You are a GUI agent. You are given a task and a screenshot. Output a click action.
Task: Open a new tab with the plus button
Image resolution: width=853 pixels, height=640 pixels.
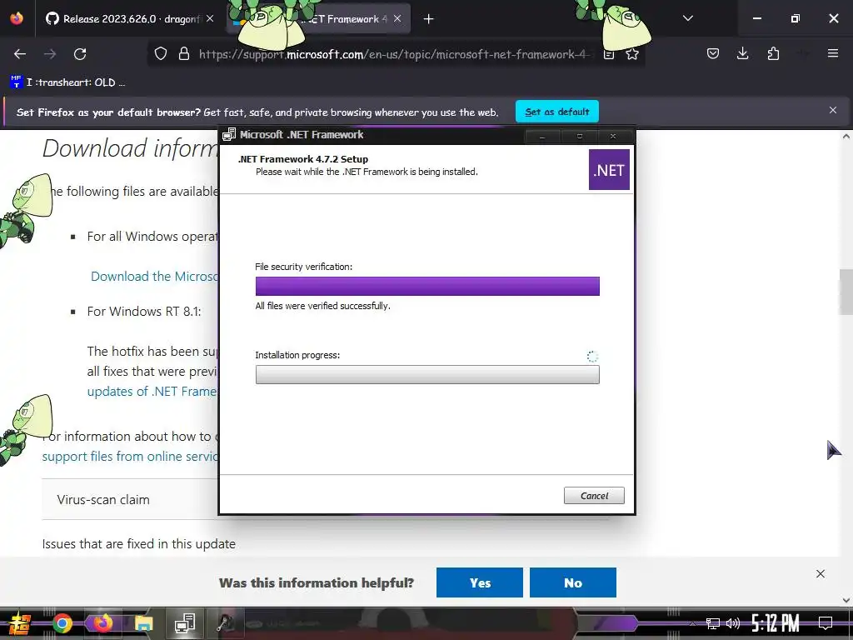coord(429,19)
